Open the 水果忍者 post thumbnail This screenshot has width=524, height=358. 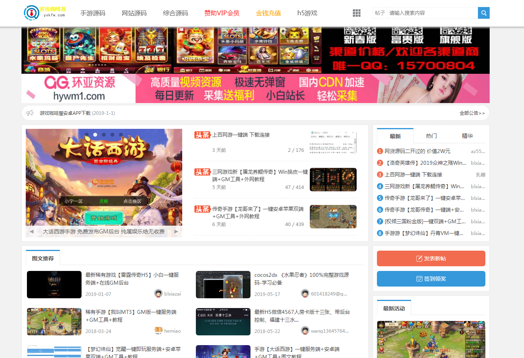pyautogui.click(x=223, y=285)
